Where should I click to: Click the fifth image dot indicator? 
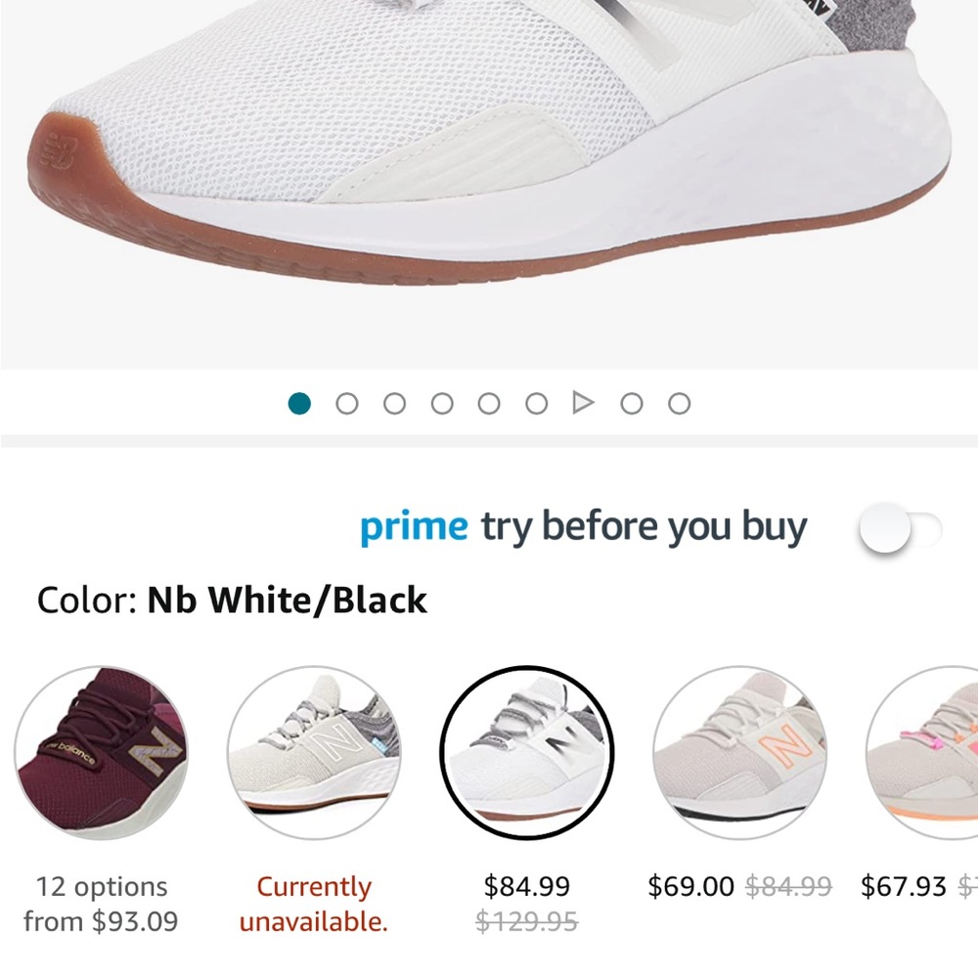[488, 402]
